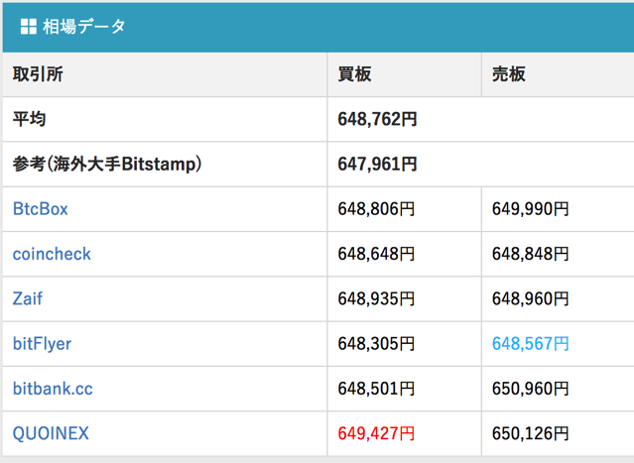Open the Zaif exchange link
634x463 pixels.
click(28, 299)
